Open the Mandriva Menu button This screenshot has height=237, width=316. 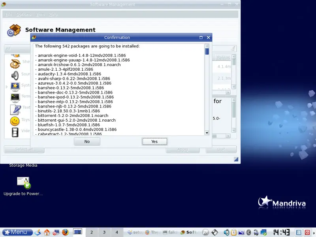[x=18, y=232]
